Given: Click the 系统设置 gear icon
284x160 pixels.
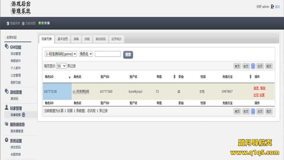Looking at the screenshot, I should click(7, 140).
